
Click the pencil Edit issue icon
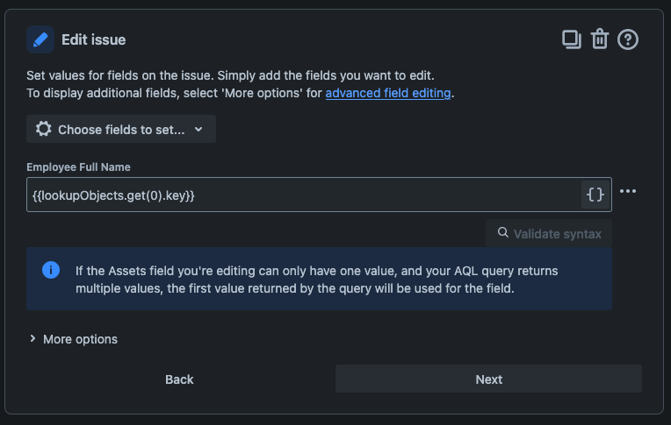coord(40,39)
